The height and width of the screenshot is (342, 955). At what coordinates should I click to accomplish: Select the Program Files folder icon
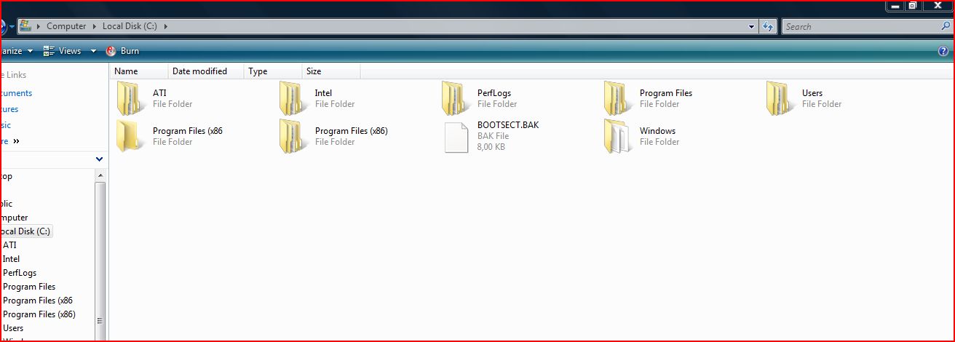point(617,98)
